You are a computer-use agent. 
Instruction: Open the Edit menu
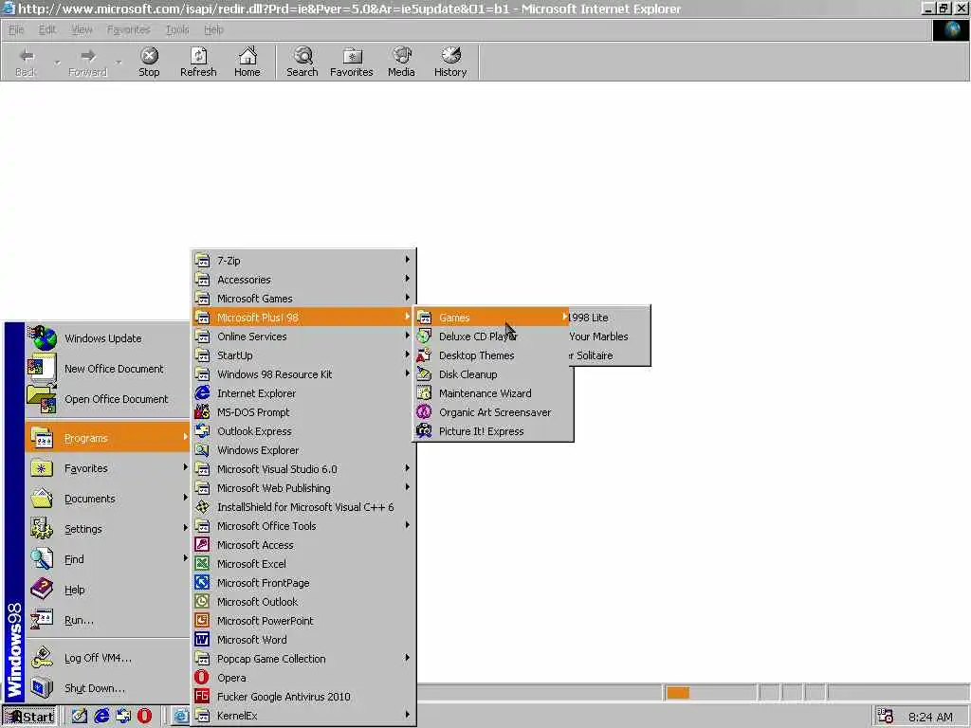tap(47, 29)
